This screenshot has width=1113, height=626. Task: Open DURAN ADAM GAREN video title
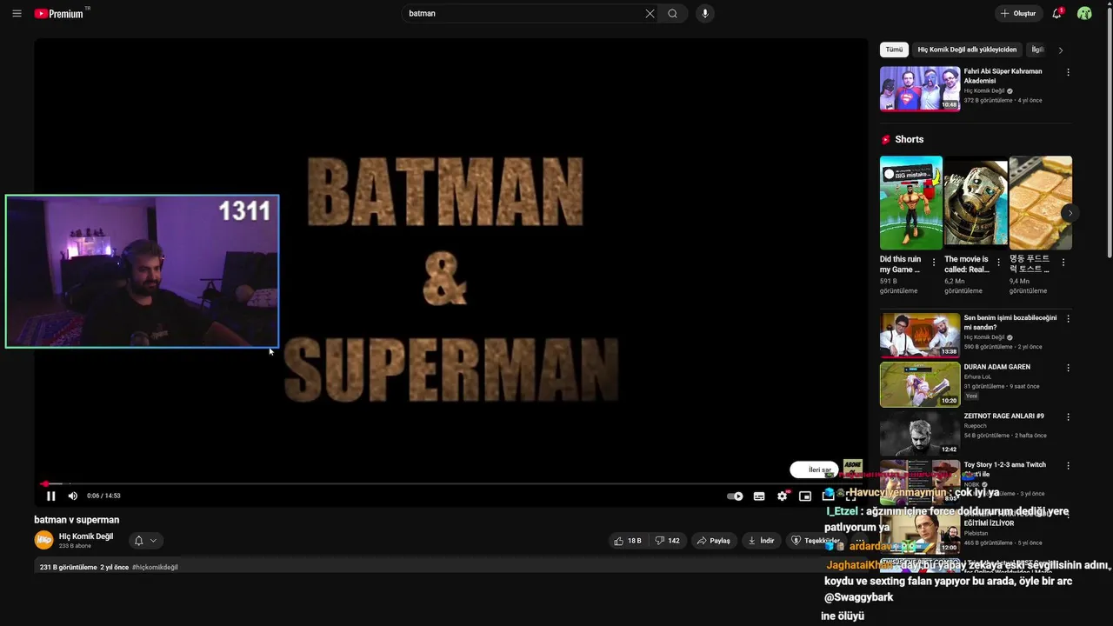pos(997,367)
